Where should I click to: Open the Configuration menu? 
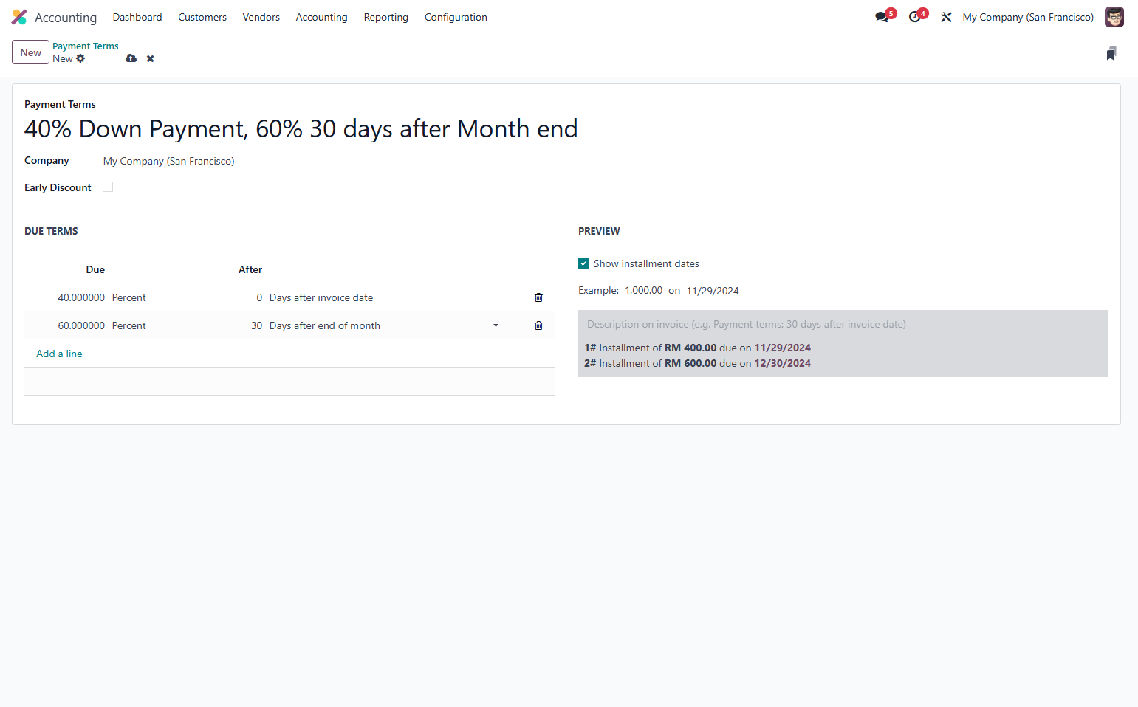tap(456, 17)
